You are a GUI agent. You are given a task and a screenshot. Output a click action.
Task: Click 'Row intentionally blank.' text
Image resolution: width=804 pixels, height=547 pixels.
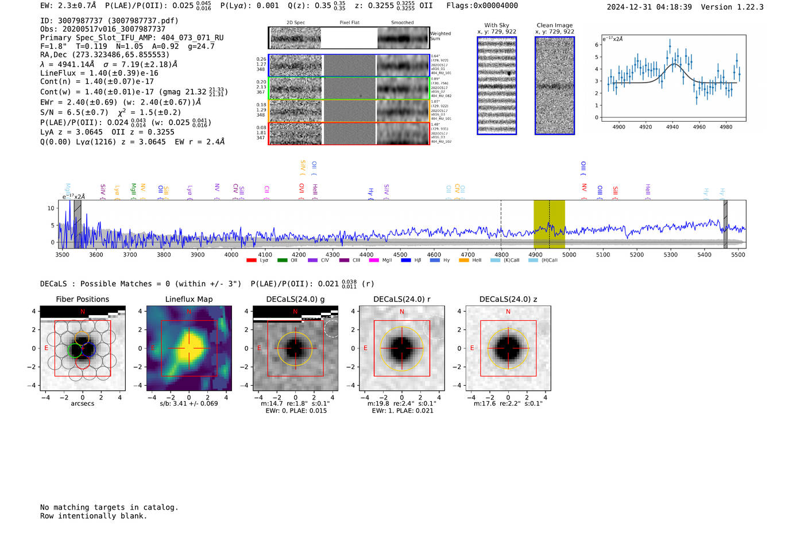click(94, 516)
